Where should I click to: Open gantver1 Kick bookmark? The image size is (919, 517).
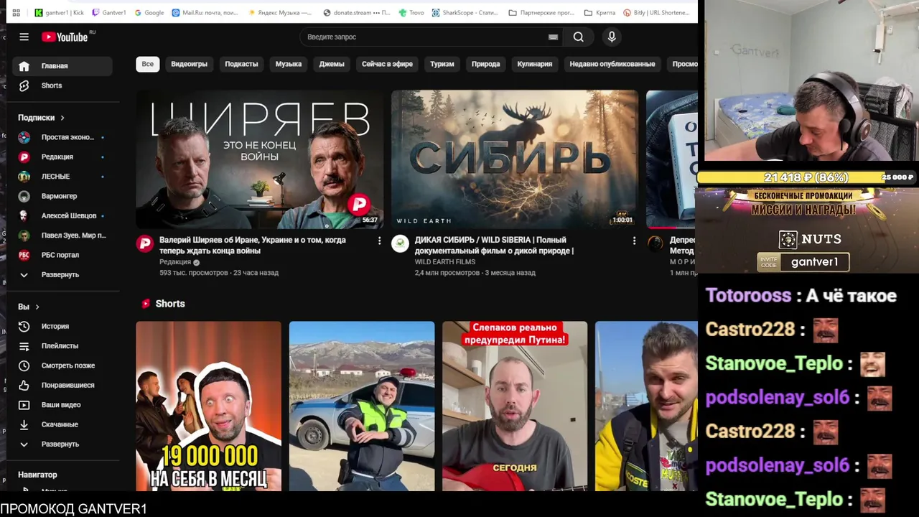click(x=59, y=12)
